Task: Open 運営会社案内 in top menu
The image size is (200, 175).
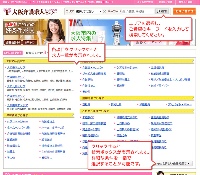Action: [185, 2]
